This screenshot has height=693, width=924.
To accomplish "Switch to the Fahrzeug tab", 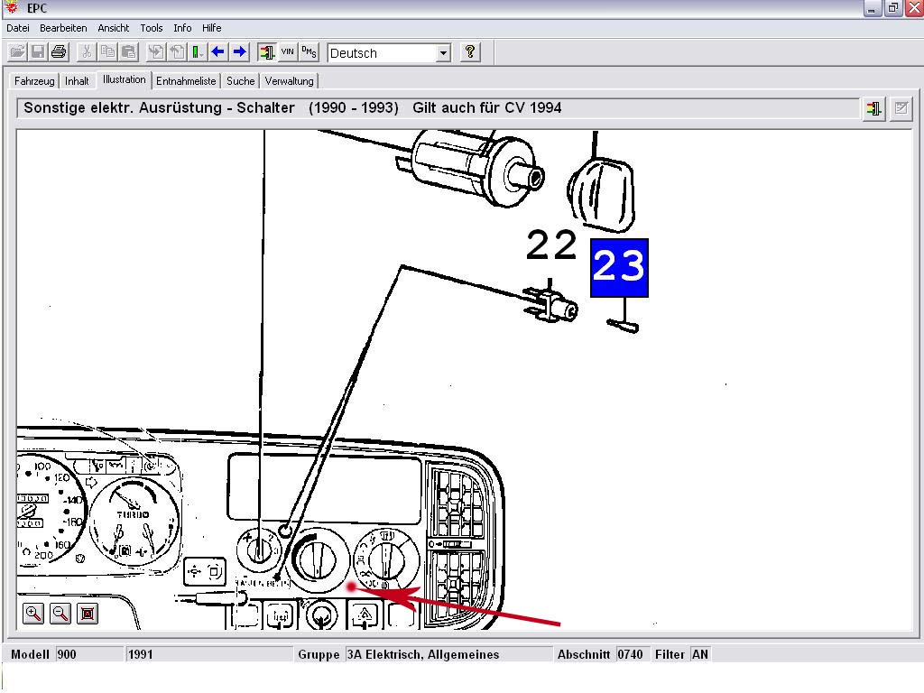I will tap(34, 80).
